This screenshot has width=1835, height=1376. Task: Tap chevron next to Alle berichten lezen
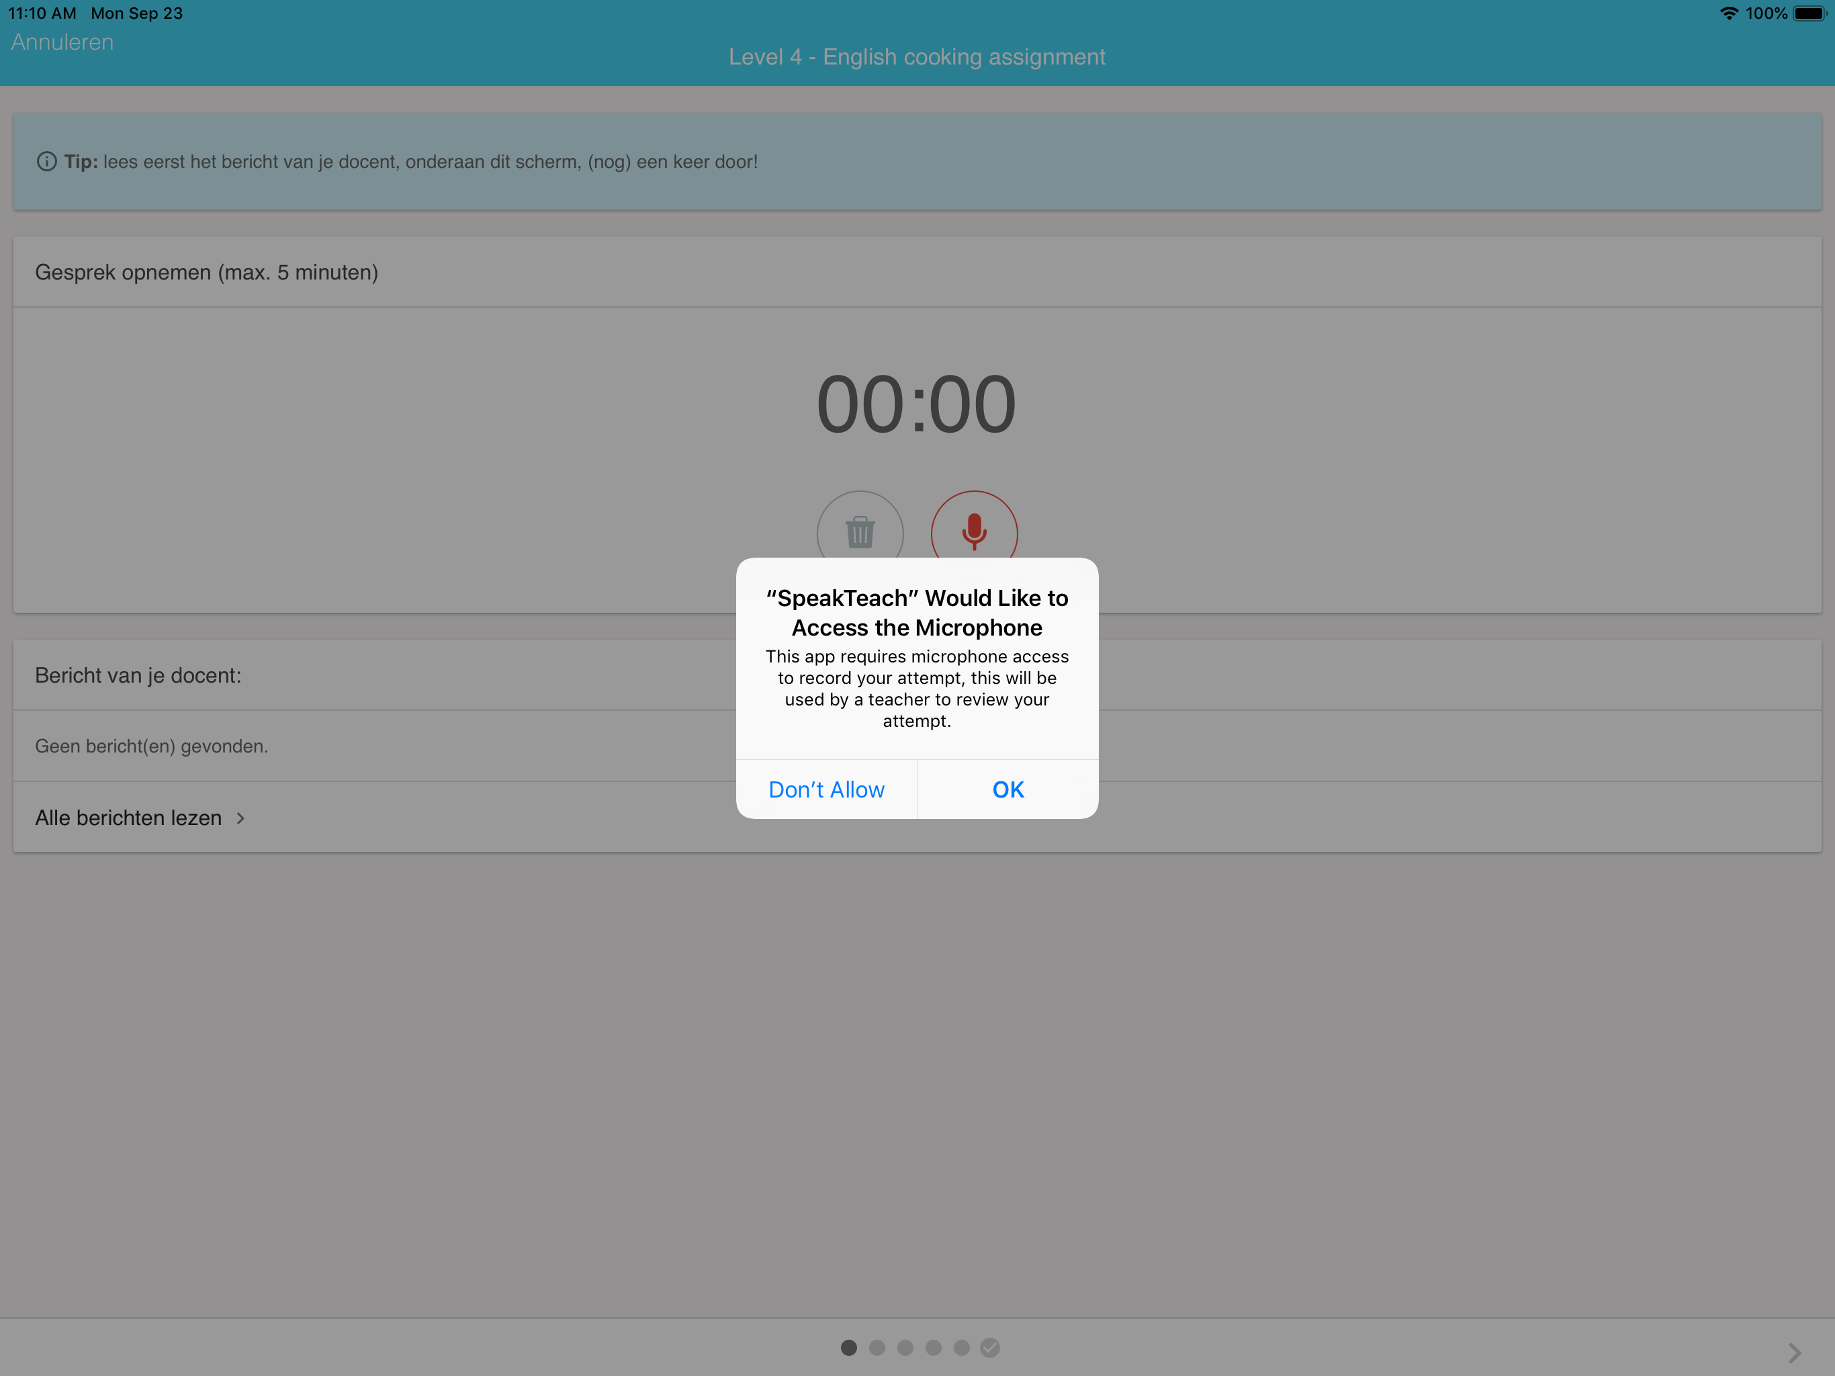240,818
